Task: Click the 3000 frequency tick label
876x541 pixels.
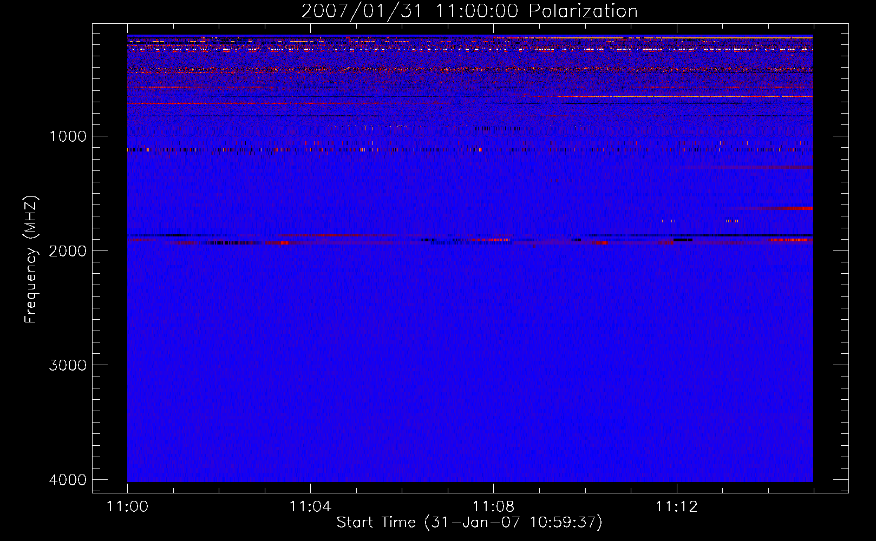Action: [x=68, y=365]
